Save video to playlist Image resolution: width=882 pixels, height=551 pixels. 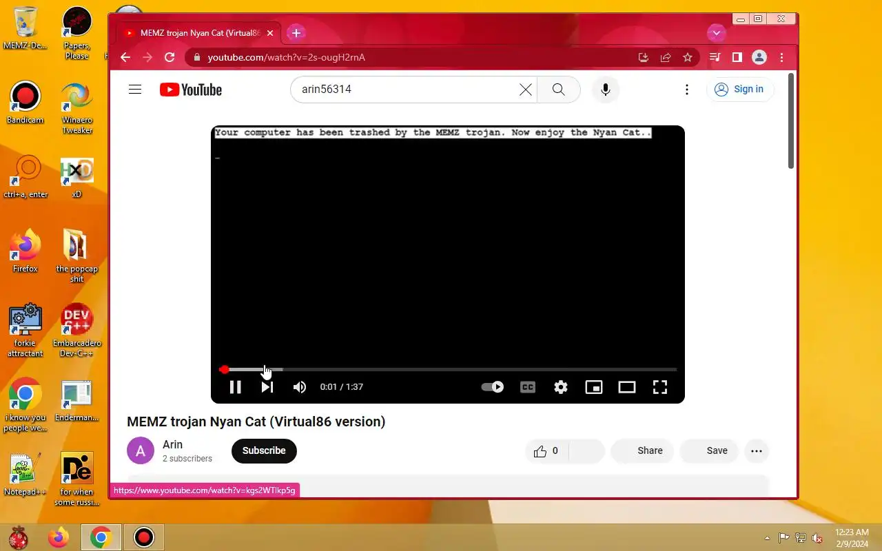coord(709,451)
